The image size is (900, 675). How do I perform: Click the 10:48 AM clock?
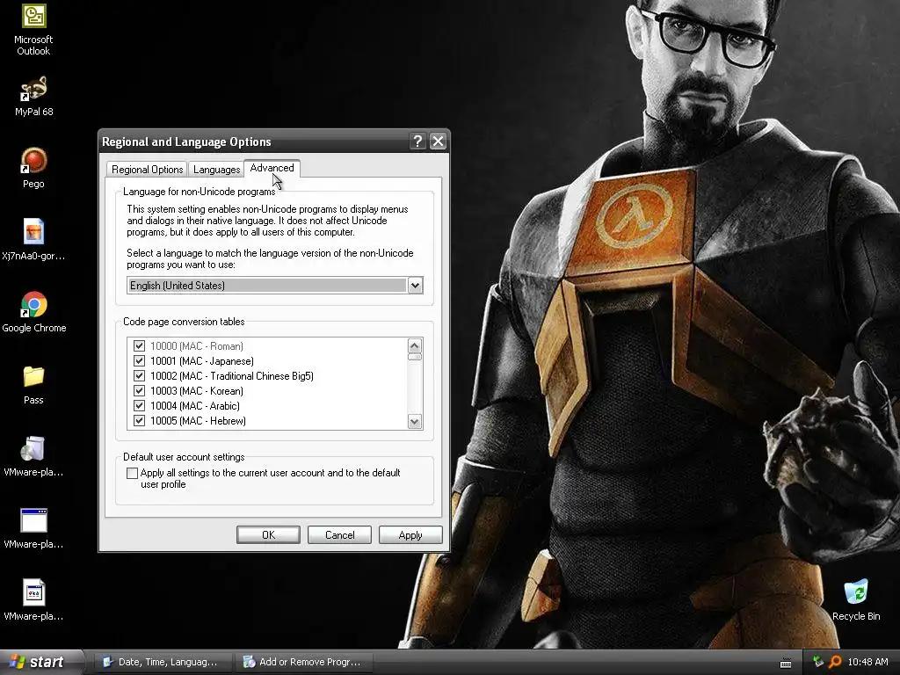point(867,662)
